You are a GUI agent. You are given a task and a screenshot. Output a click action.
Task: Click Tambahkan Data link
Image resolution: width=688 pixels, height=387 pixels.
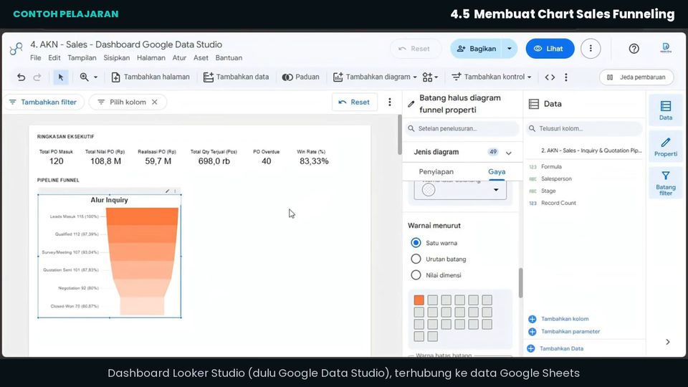555,348
